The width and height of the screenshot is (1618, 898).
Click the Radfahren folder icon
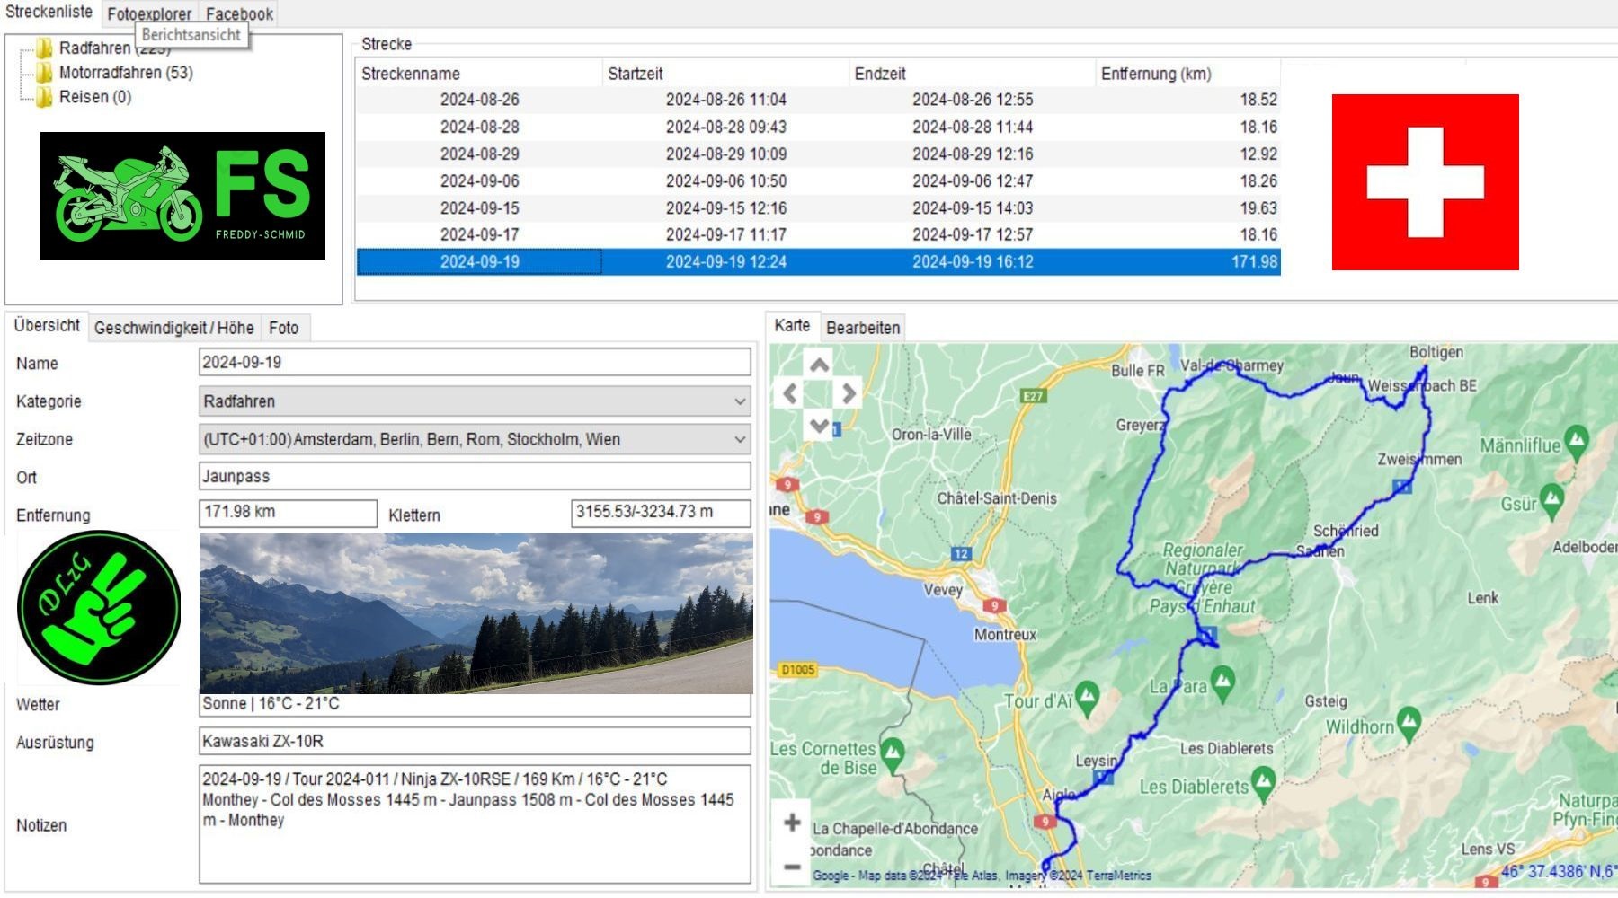click(x=45, y=48)
